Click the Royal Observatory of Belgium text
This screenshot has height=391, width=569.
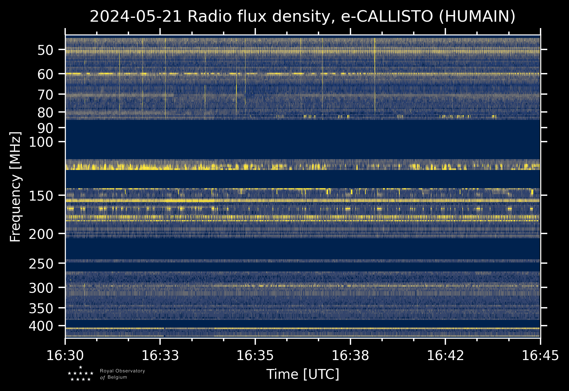pos(122,374)
